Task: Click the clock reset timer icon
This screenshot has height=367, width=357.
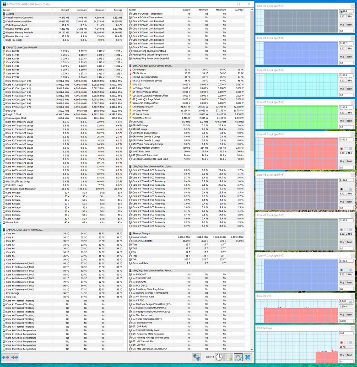Action: click(x=219, y=357)
